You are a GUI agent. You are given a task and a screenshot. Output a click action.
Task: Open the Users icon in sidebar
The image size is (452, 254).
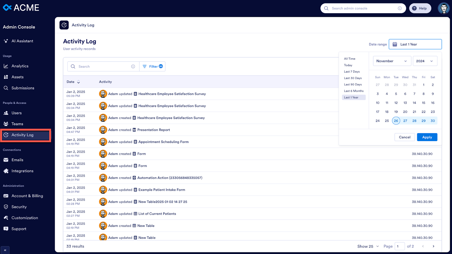click(x=6, y=113)
